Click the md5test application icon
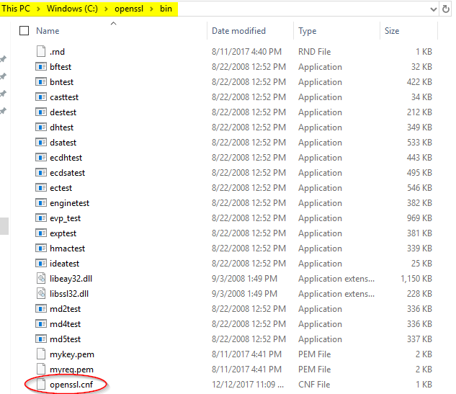 [x=41, y=339]
